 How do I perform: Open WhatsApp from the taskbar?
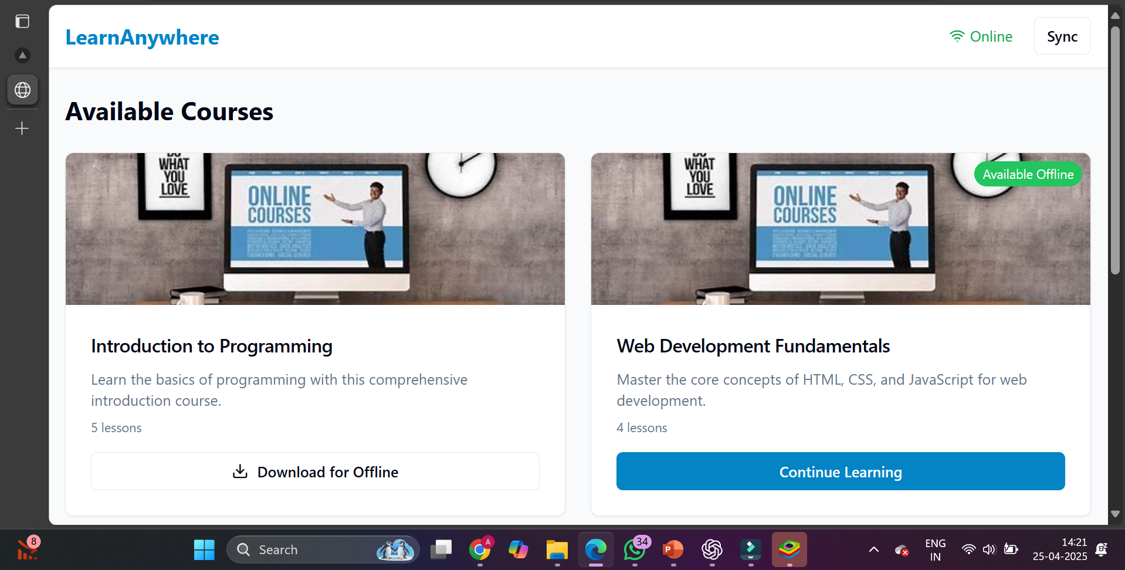(635, 549)
